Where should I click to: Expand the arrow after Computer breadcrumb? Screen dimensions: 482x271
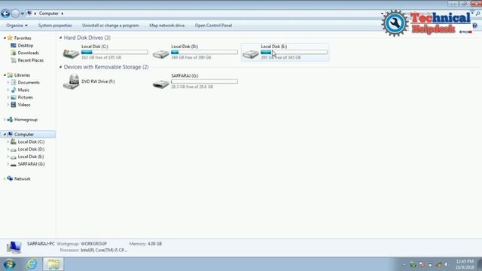point(62,14)
